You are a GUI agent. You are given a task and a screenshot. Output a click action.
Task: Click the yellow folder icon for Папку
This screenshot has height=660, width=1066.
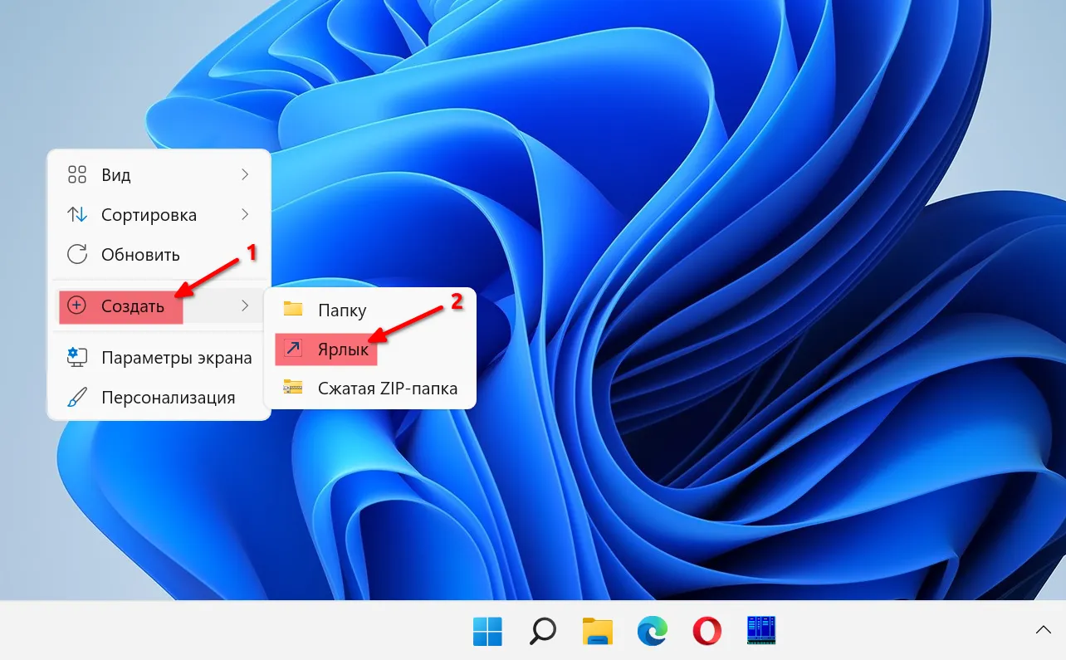[293, 310]
